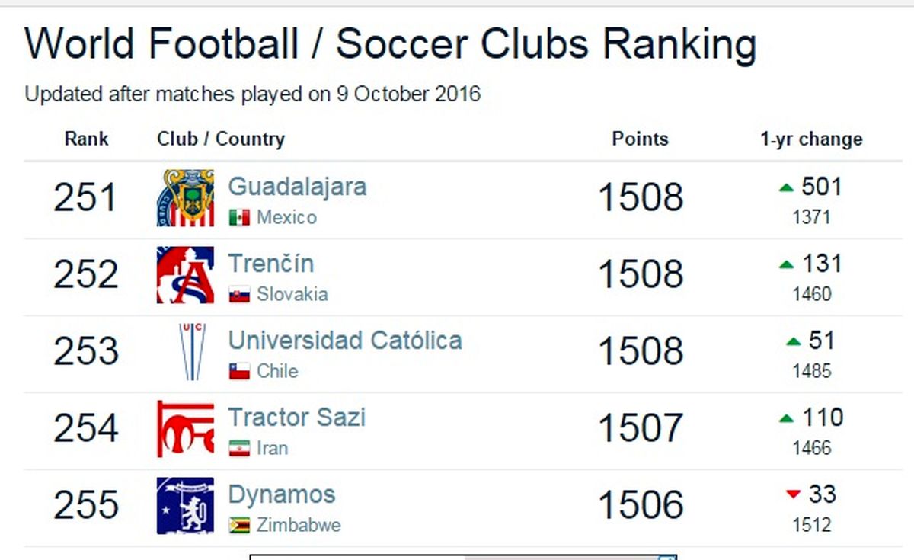Click the Iran flag icon

[239, 448]
